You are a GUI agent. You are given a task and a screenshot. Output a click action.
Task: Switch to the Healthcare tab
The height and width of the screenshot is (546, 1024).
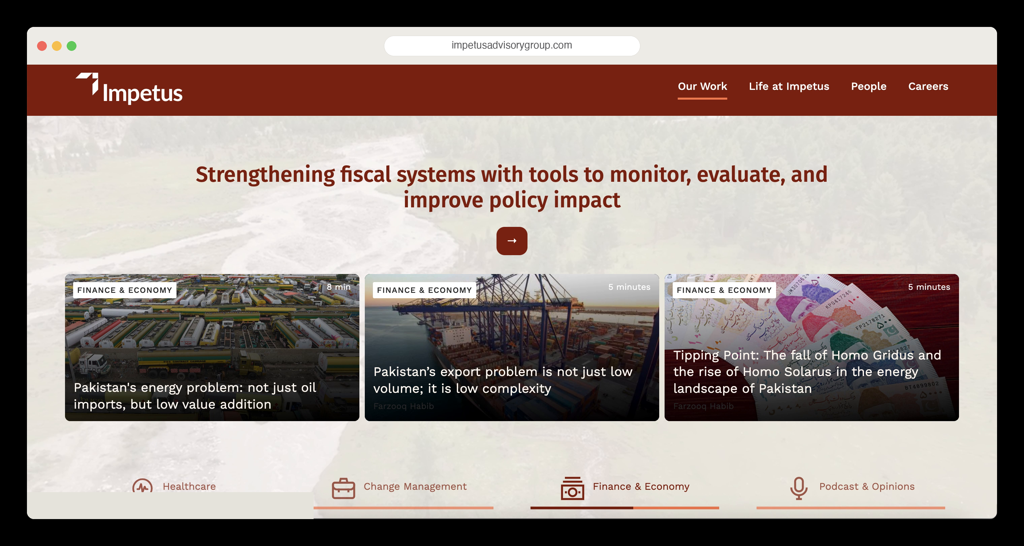pos(189,486)
